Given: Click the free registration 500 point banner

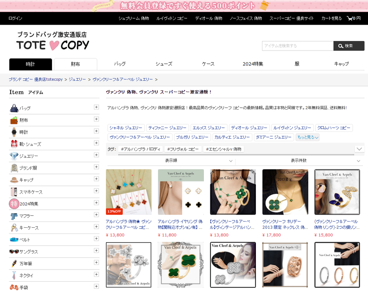Looking at the screenshot, I should coord(184,6).
